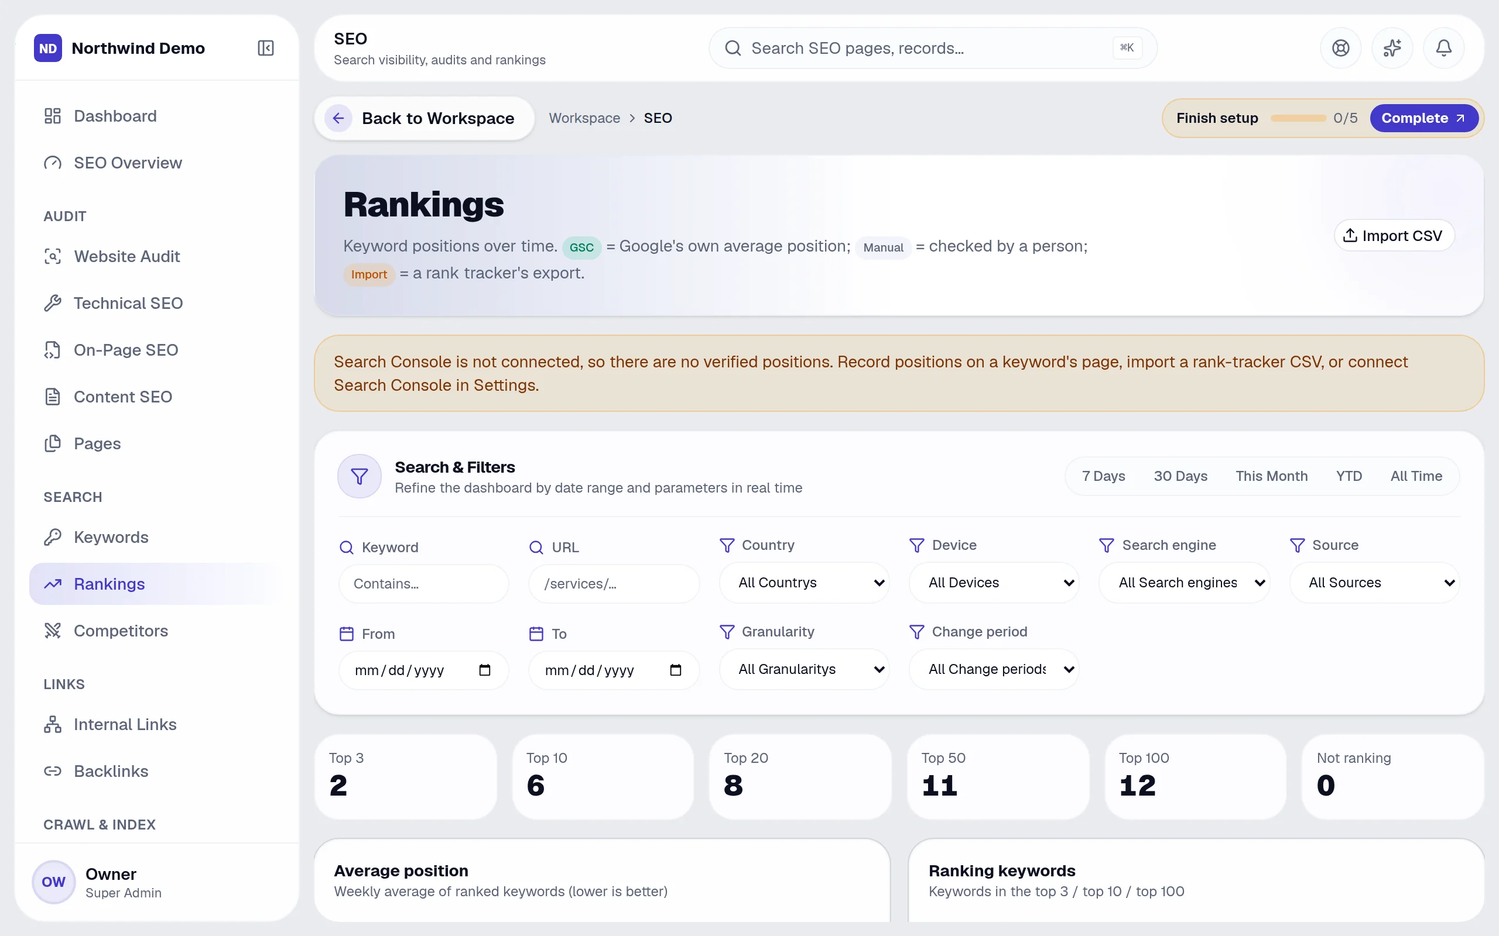This screenshot has height=936, width=1499.
Task: Navigate to Technical SEO
Action: point(157,304)
